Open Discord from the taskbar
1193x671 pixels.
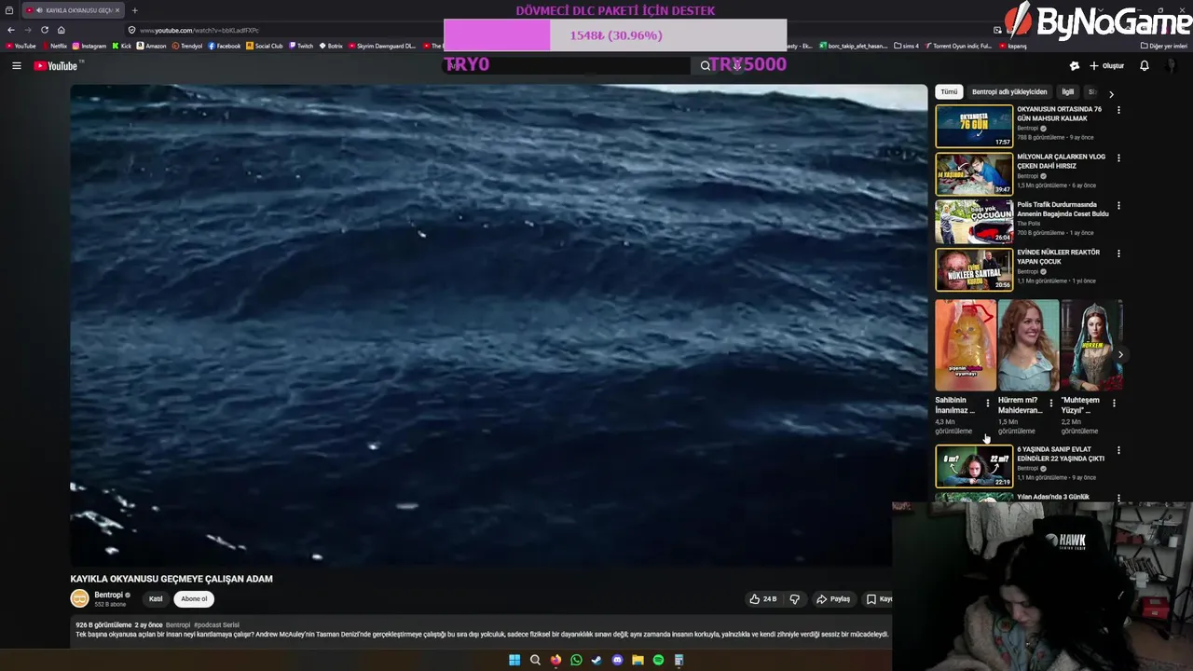click(x=617, y=660)
